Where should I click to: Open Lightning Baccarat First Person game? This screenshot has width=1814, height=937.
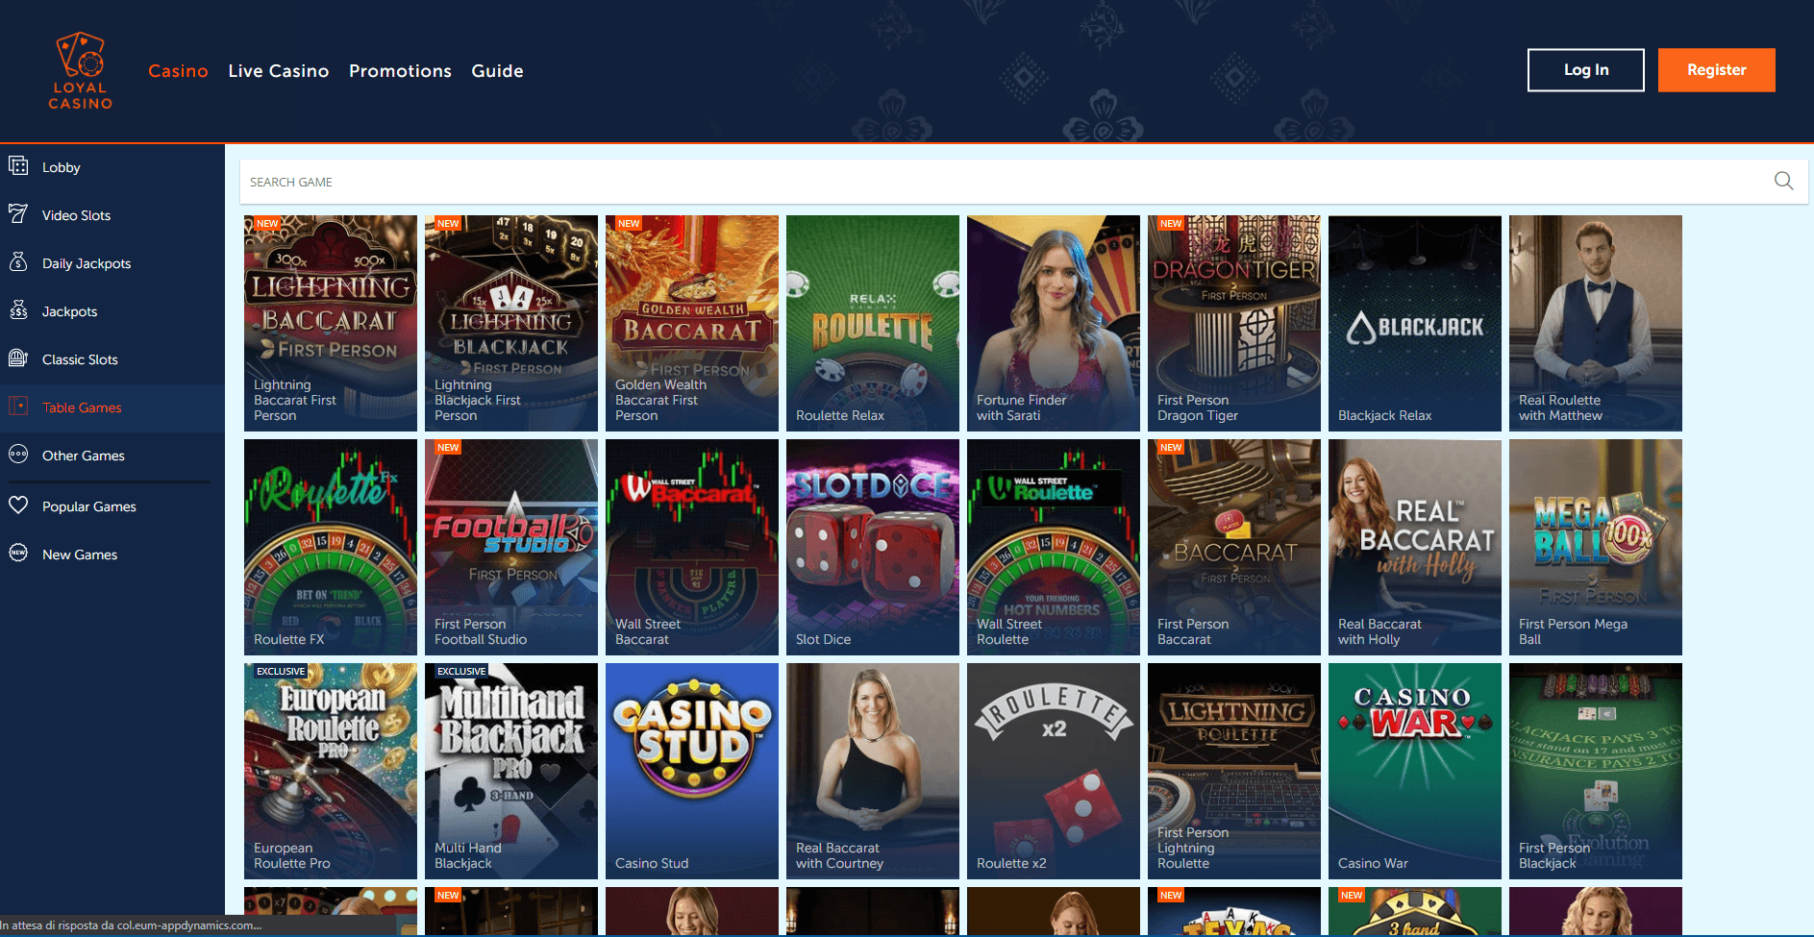click(330, 322)
